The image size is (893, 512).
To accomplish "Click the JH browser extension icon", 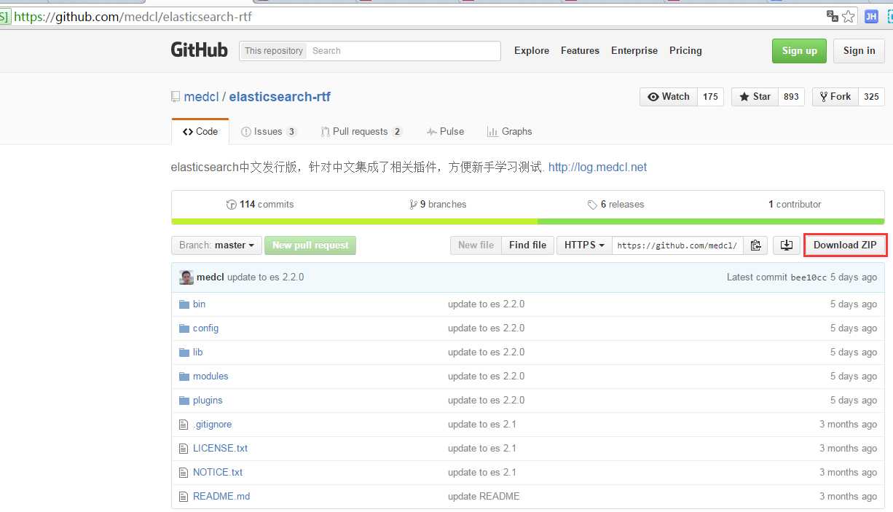I will tap(871, 16).
